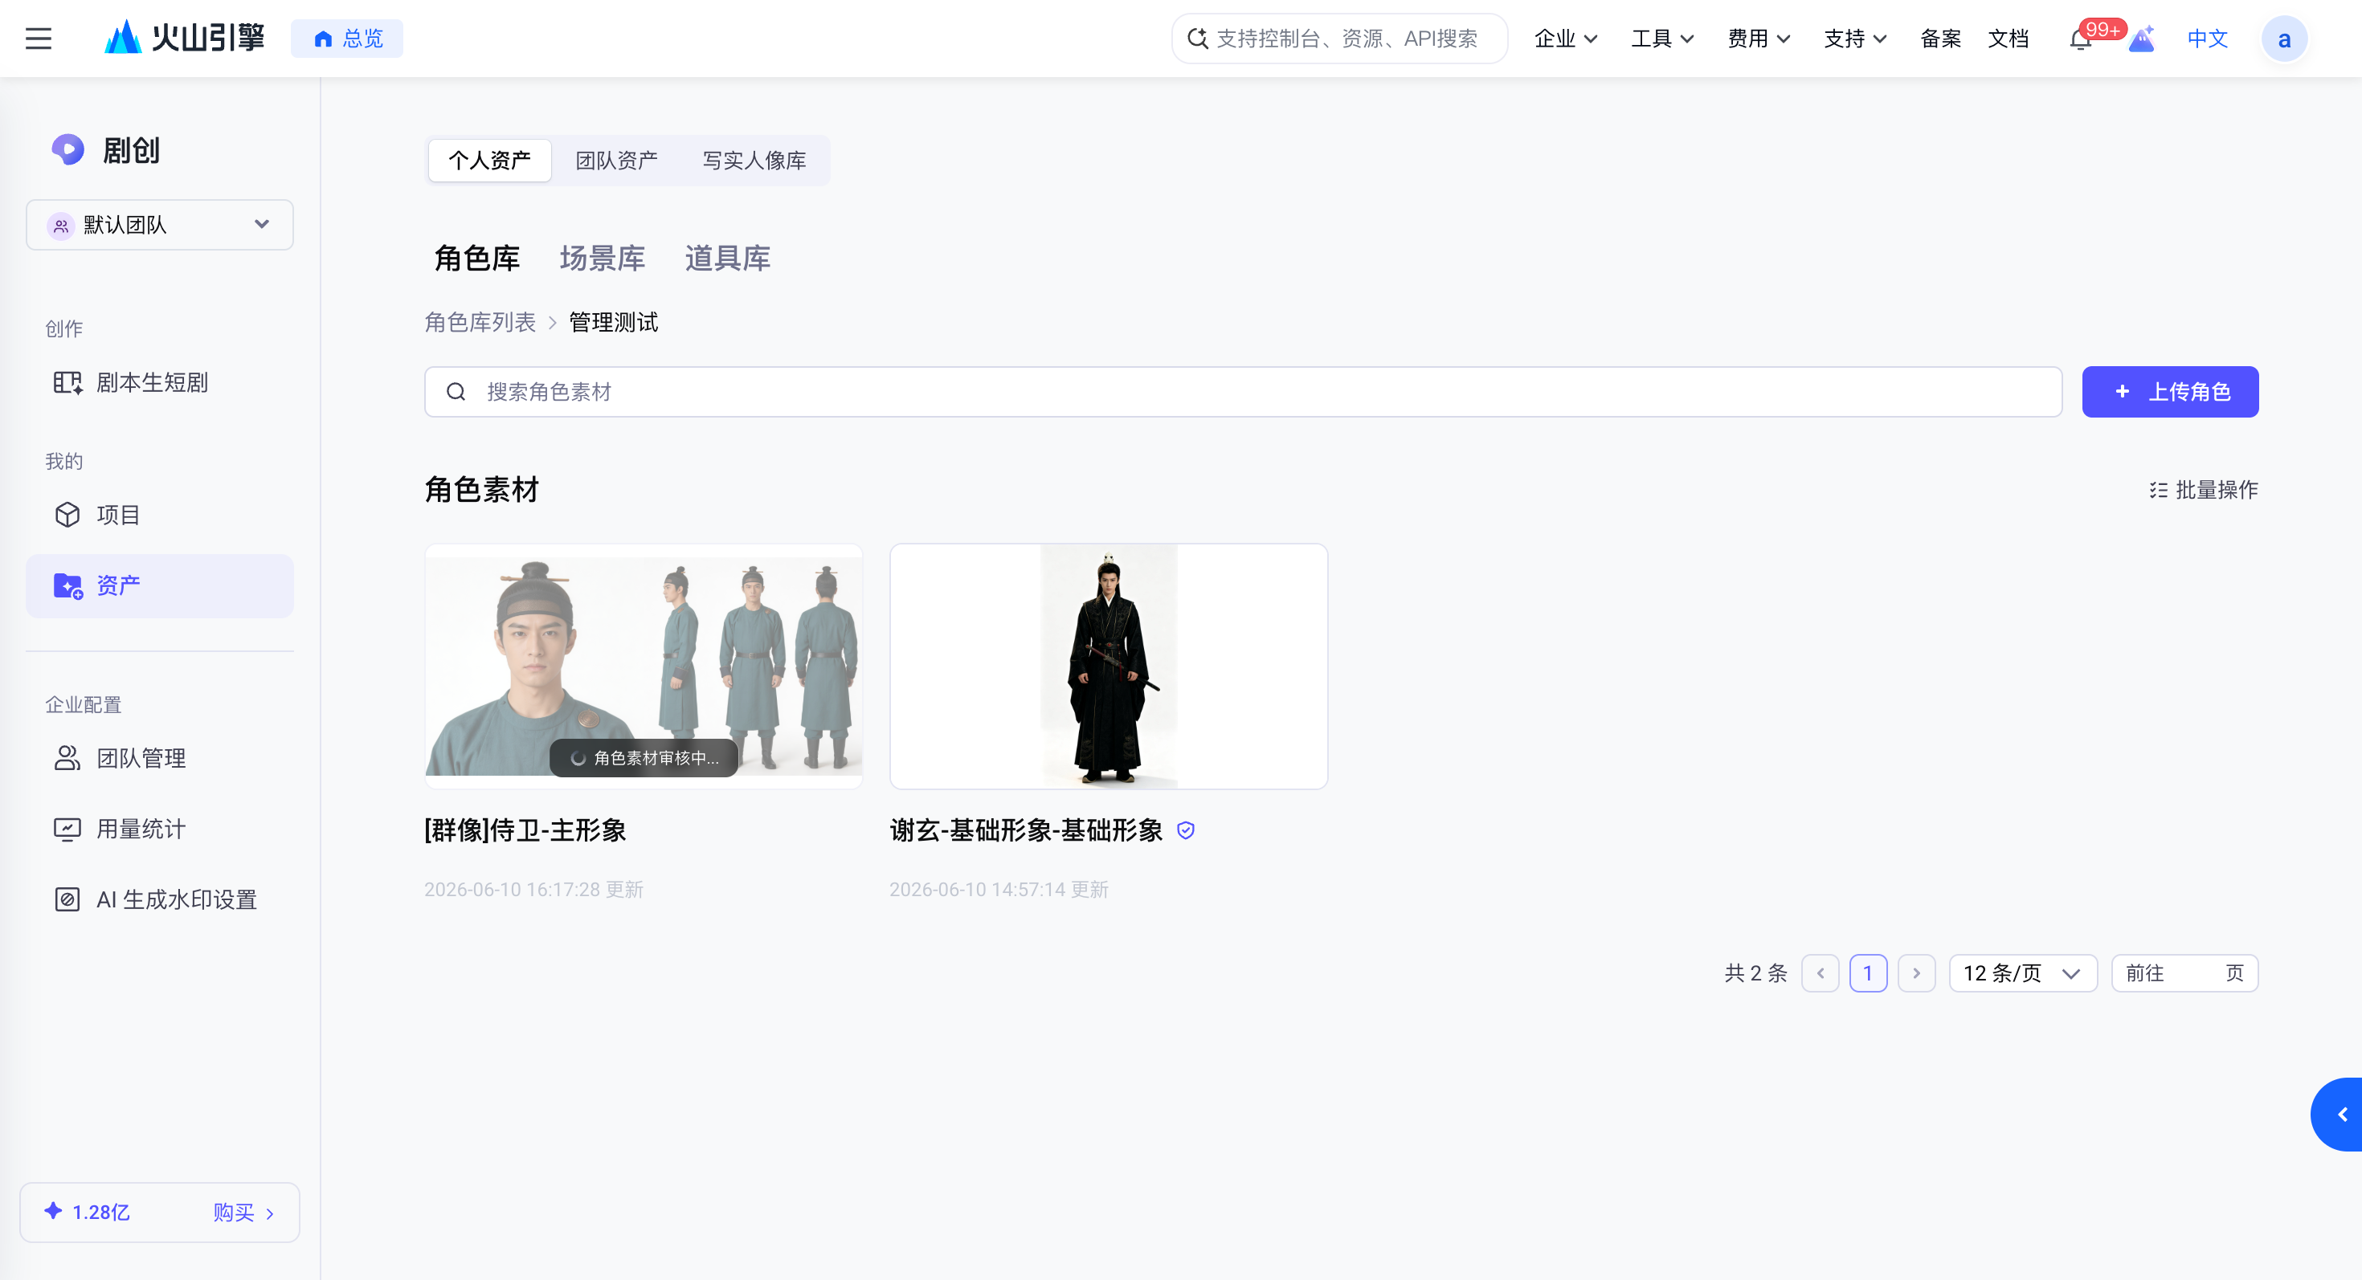
Task: Open the 侍卫 character thumbnail
Action: click(x=643, y=666)
